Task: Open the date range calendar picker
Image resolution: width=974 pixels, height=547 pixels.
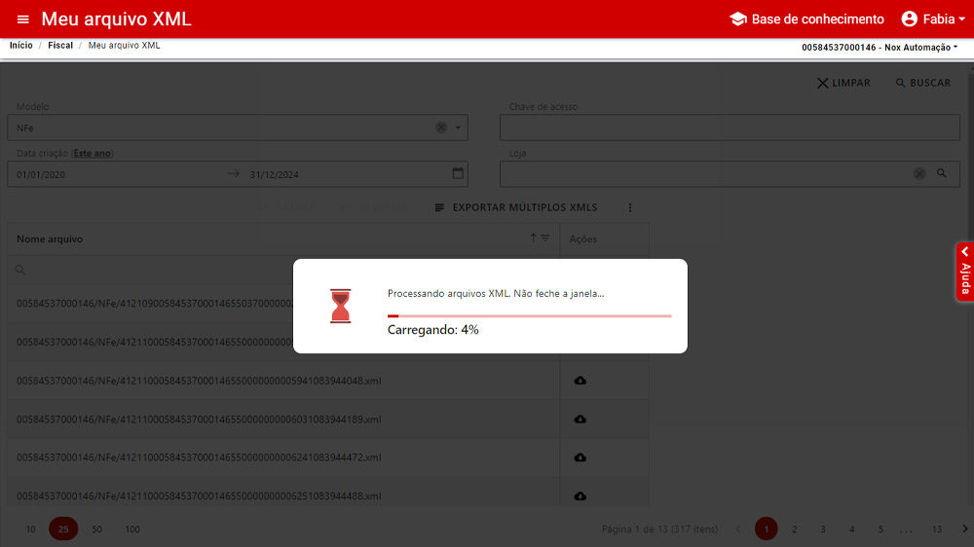Action: click(x=458, y=173)
